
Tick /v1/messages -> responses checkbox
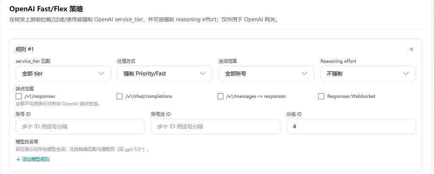(220, 96)
